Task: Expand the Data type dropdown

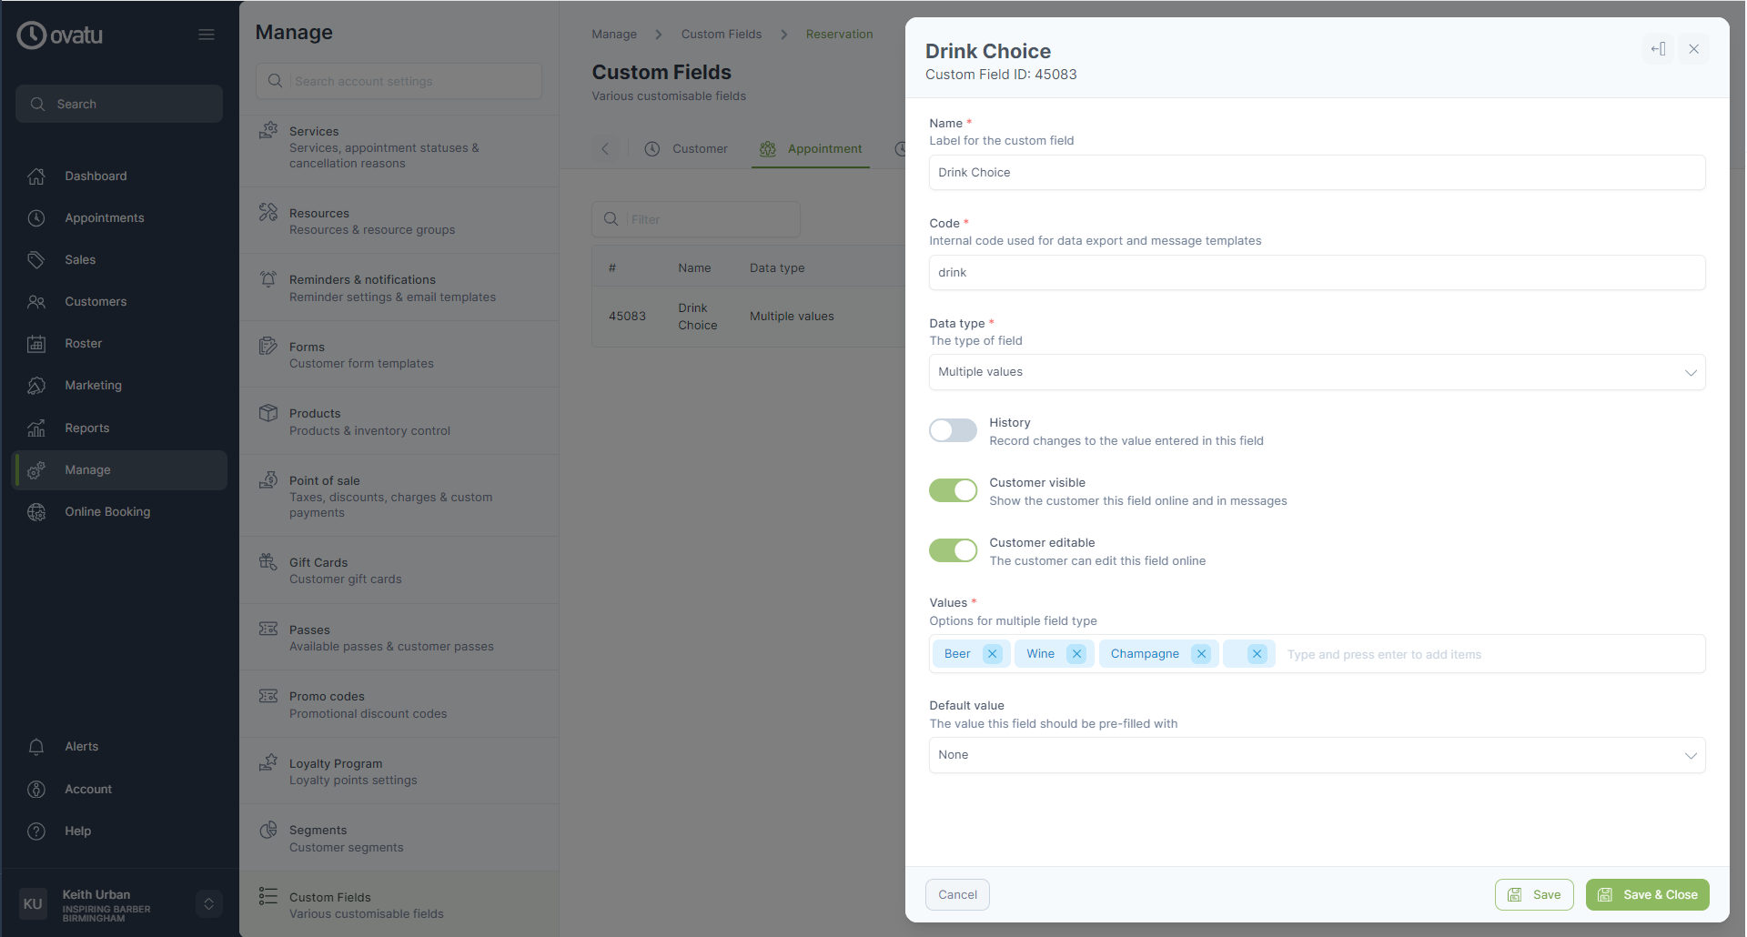Action: pos(1317,372)
